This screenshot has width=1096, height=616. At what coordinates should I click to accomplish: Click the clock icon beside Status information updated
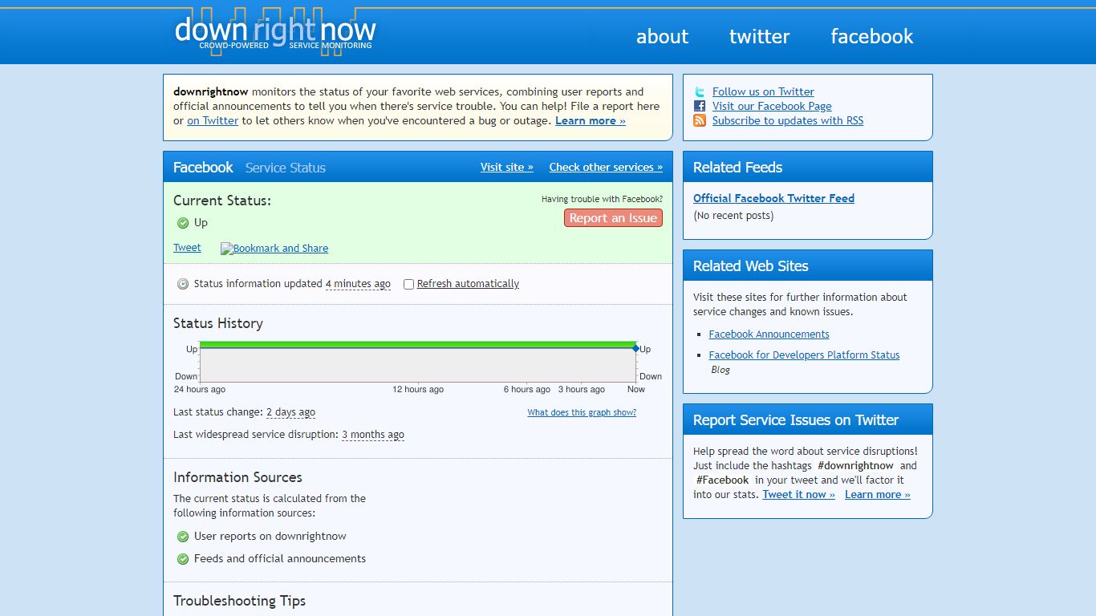coord(183,284)
